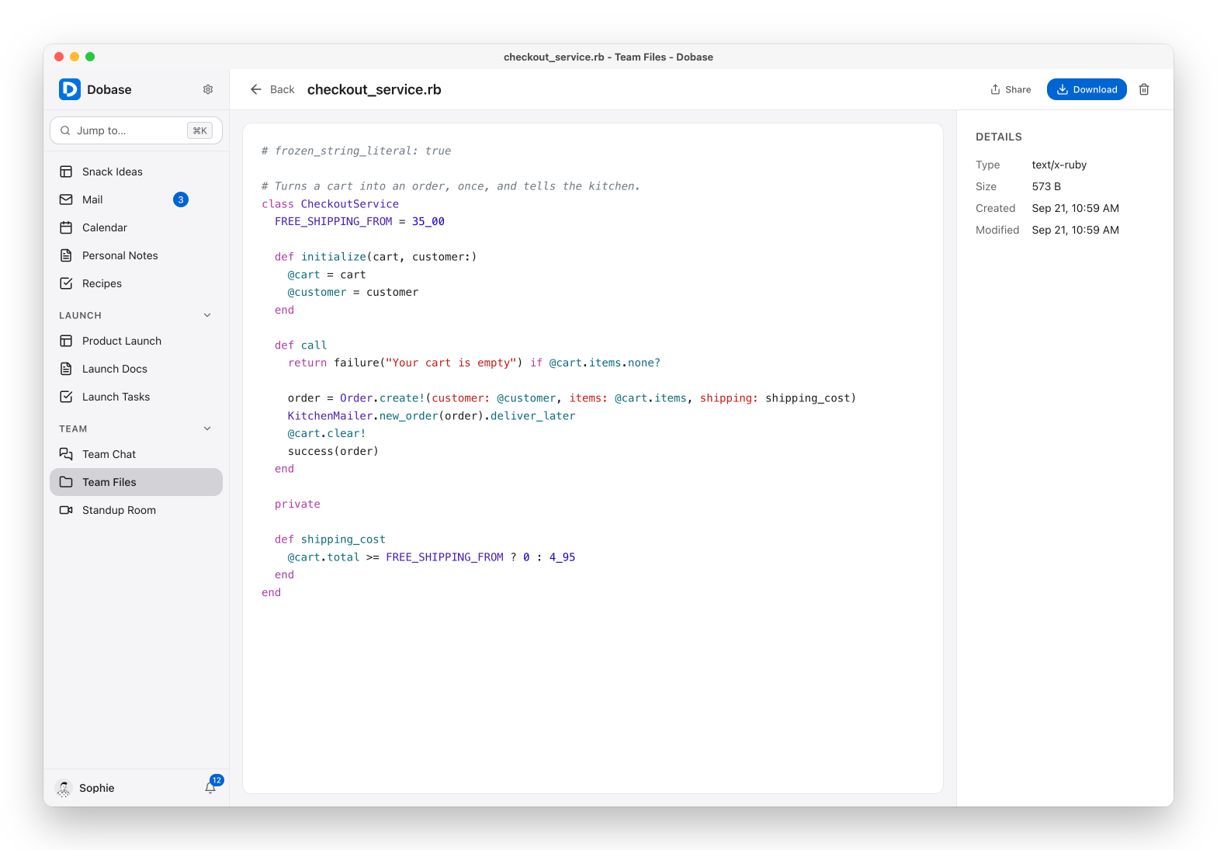Screen dimensions: 1217x850
Task: Click the Share upload arrow icon
Action: click(995, 89)
